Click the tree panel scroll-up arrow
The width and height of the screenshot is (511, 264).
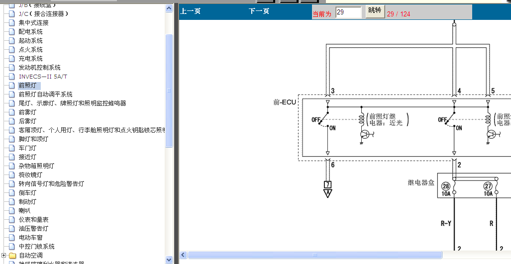[x=169, y=8]
